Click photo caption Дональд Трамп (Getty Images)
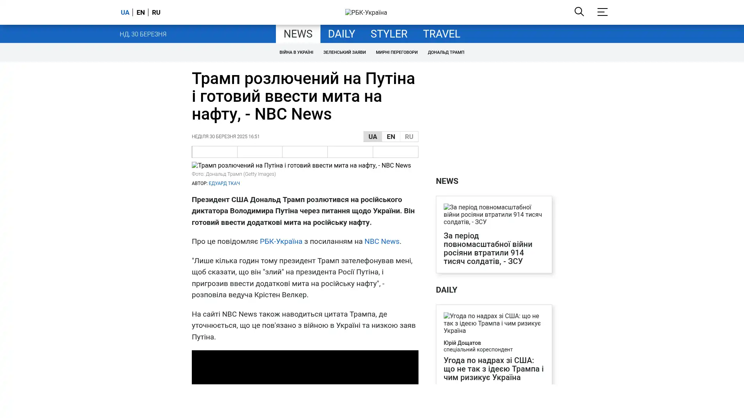Image resolution: width=744 pixels, height=418 pixels. coord(234,174)
